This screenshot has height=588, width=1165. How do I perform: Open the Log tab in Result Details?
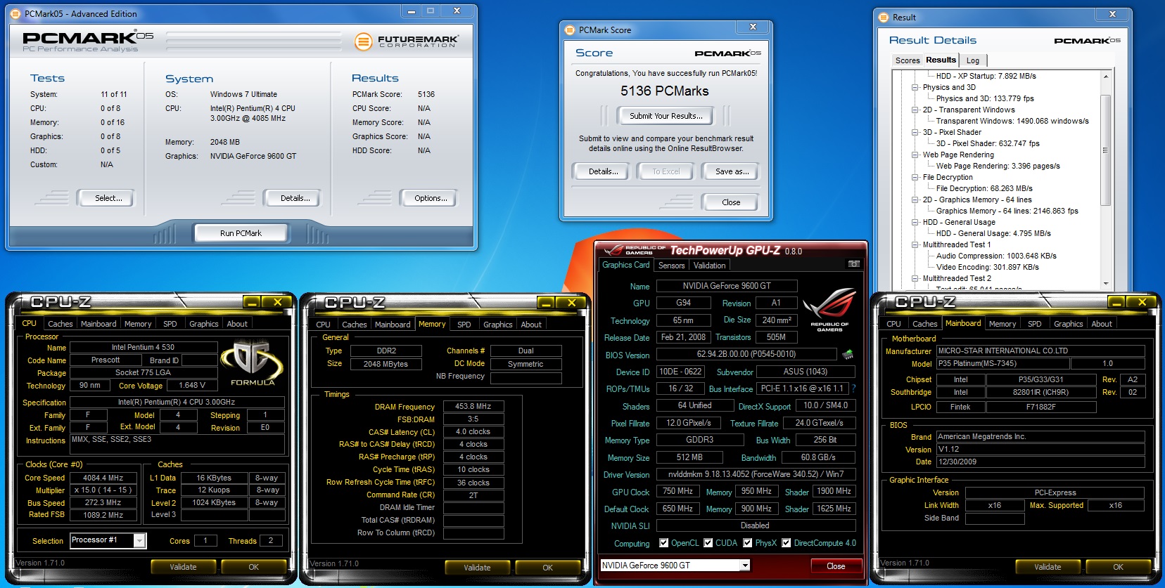coord(973,60)
